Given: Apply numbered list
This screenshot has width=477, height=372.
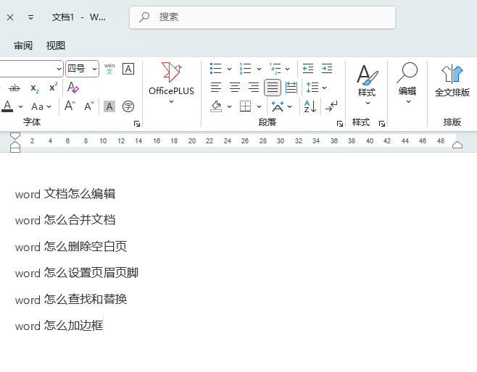Looking at the screenshot, I should point(245,69).
